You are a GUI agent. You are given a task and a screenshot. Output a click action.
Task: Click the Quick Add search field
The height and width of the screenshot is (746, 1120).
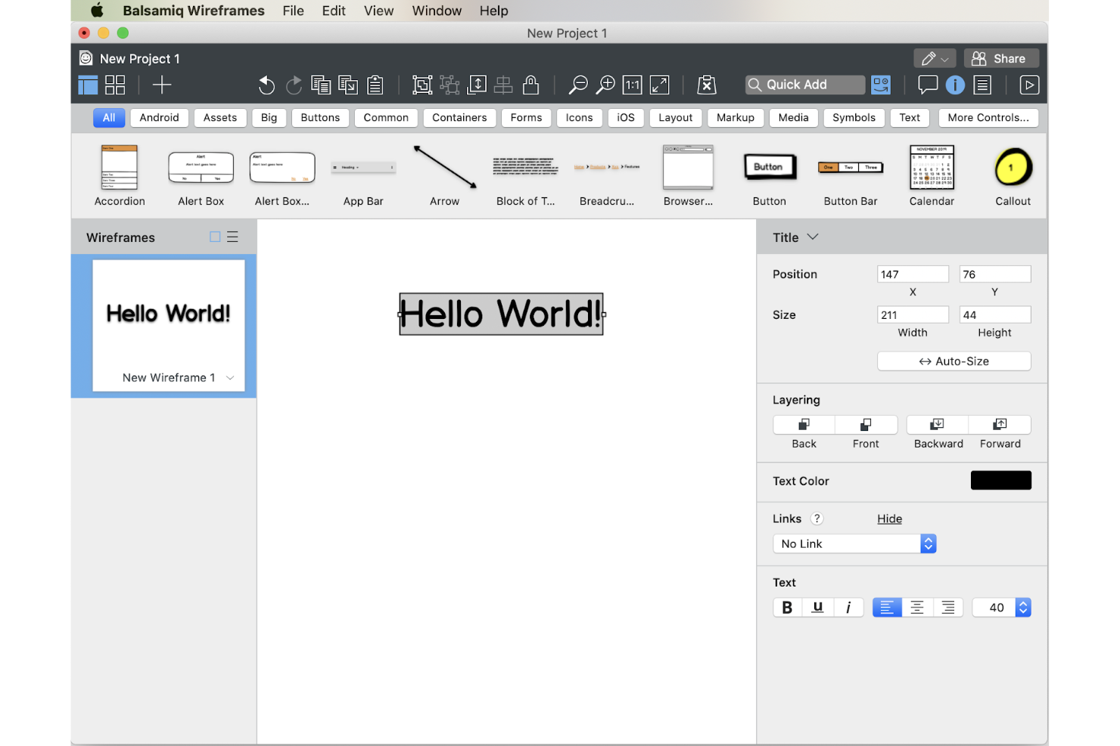[805, 85]
